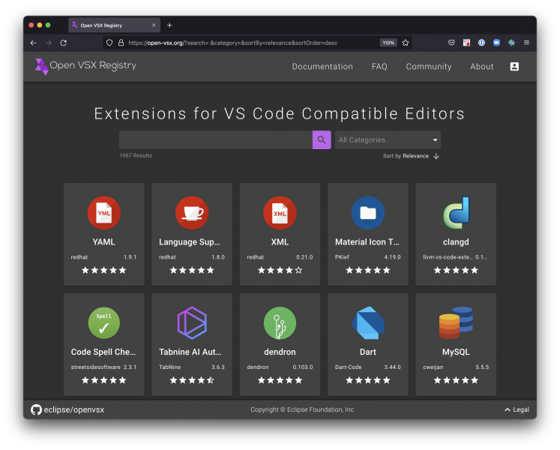Viewport: 560px width, 450px height.
Task: Open the Material Icon Theme folder icon
Action: pos(368,213)
